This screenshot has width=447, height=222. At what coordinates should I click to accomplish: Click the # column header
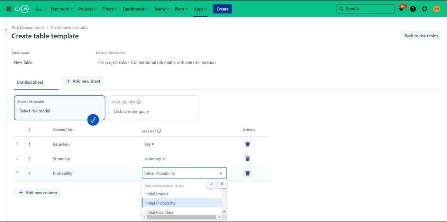point(29,130)
